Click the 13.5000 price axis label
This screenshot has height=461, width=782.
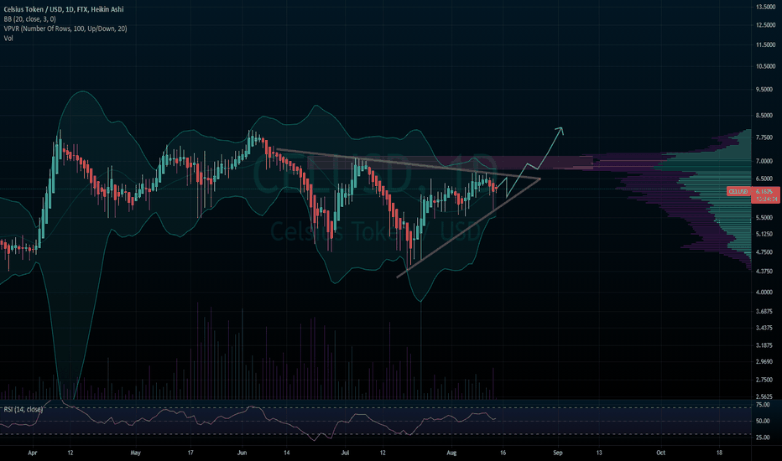[x=765, y=7]
